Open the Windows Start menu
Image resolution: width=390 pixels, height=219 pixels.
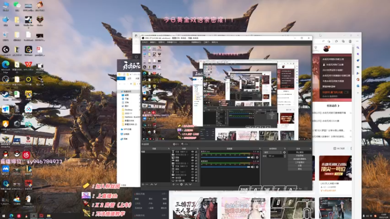click(x=3, y=216)
